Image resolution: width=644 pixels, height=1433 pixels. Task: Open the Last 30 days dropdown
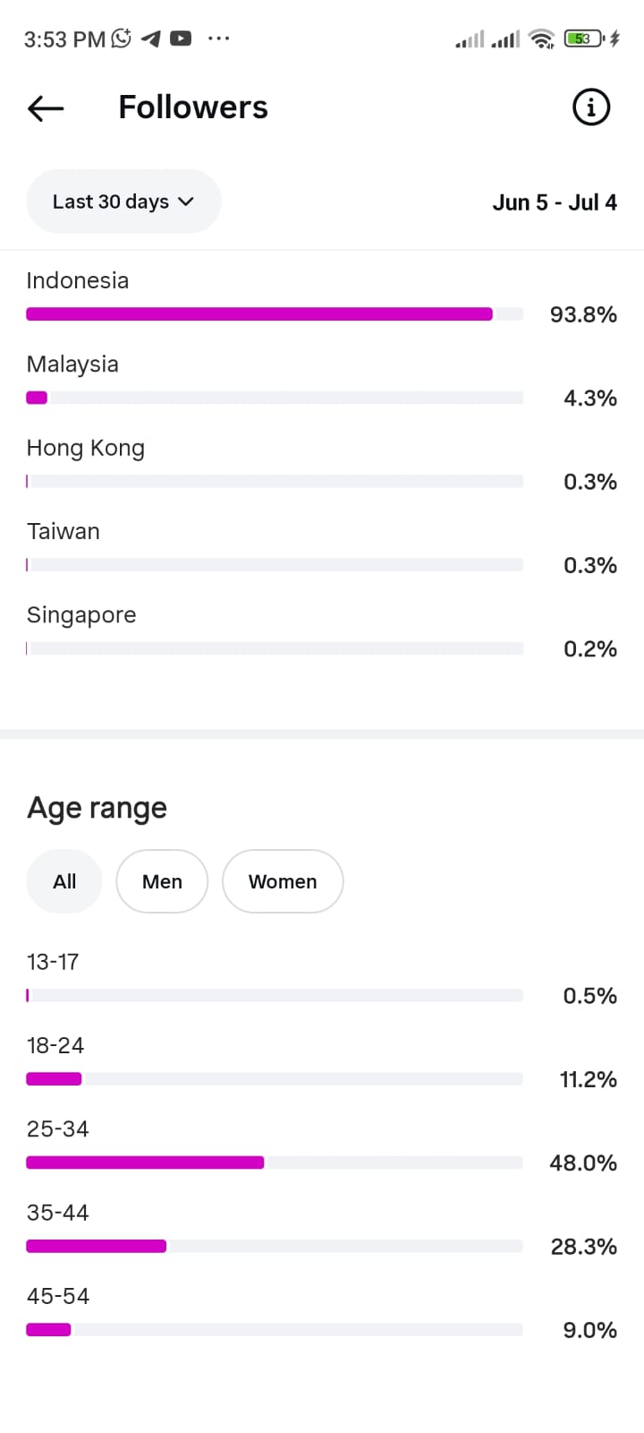pyautogui.click(x=123, y=202)
